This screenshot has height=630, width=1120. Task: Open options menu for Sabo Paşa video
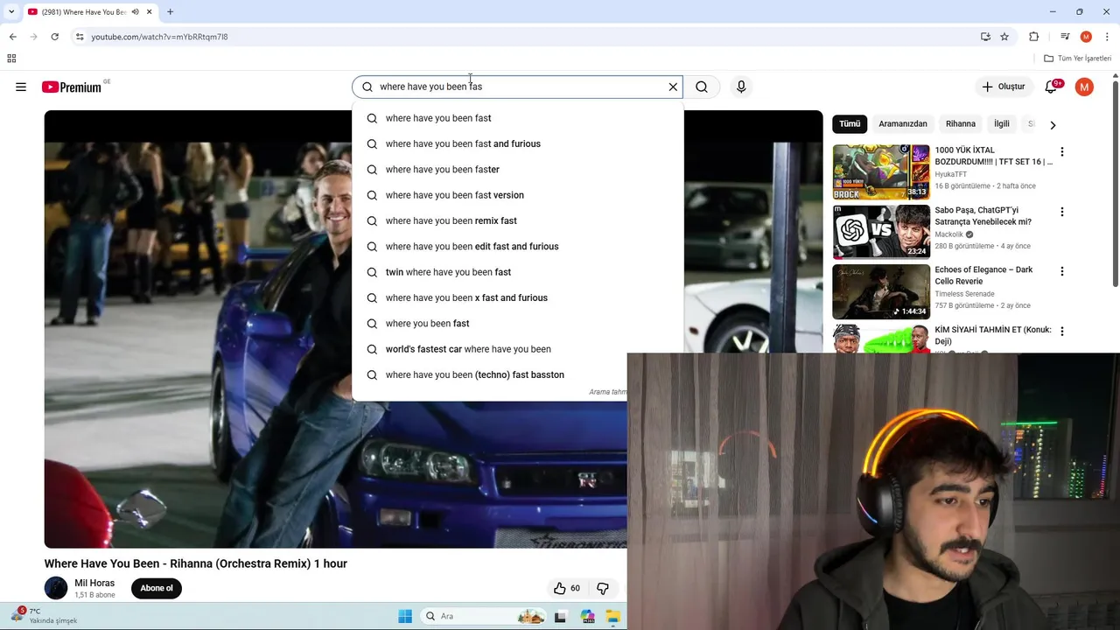tap(1062, 212)
